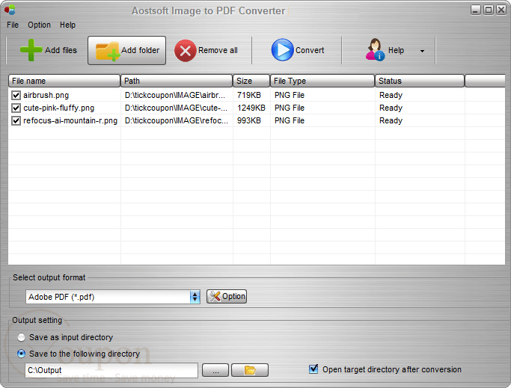The image size is (511, 388).
Task: Click PNG File type for airbrush.png row
Action: point(290,95)
